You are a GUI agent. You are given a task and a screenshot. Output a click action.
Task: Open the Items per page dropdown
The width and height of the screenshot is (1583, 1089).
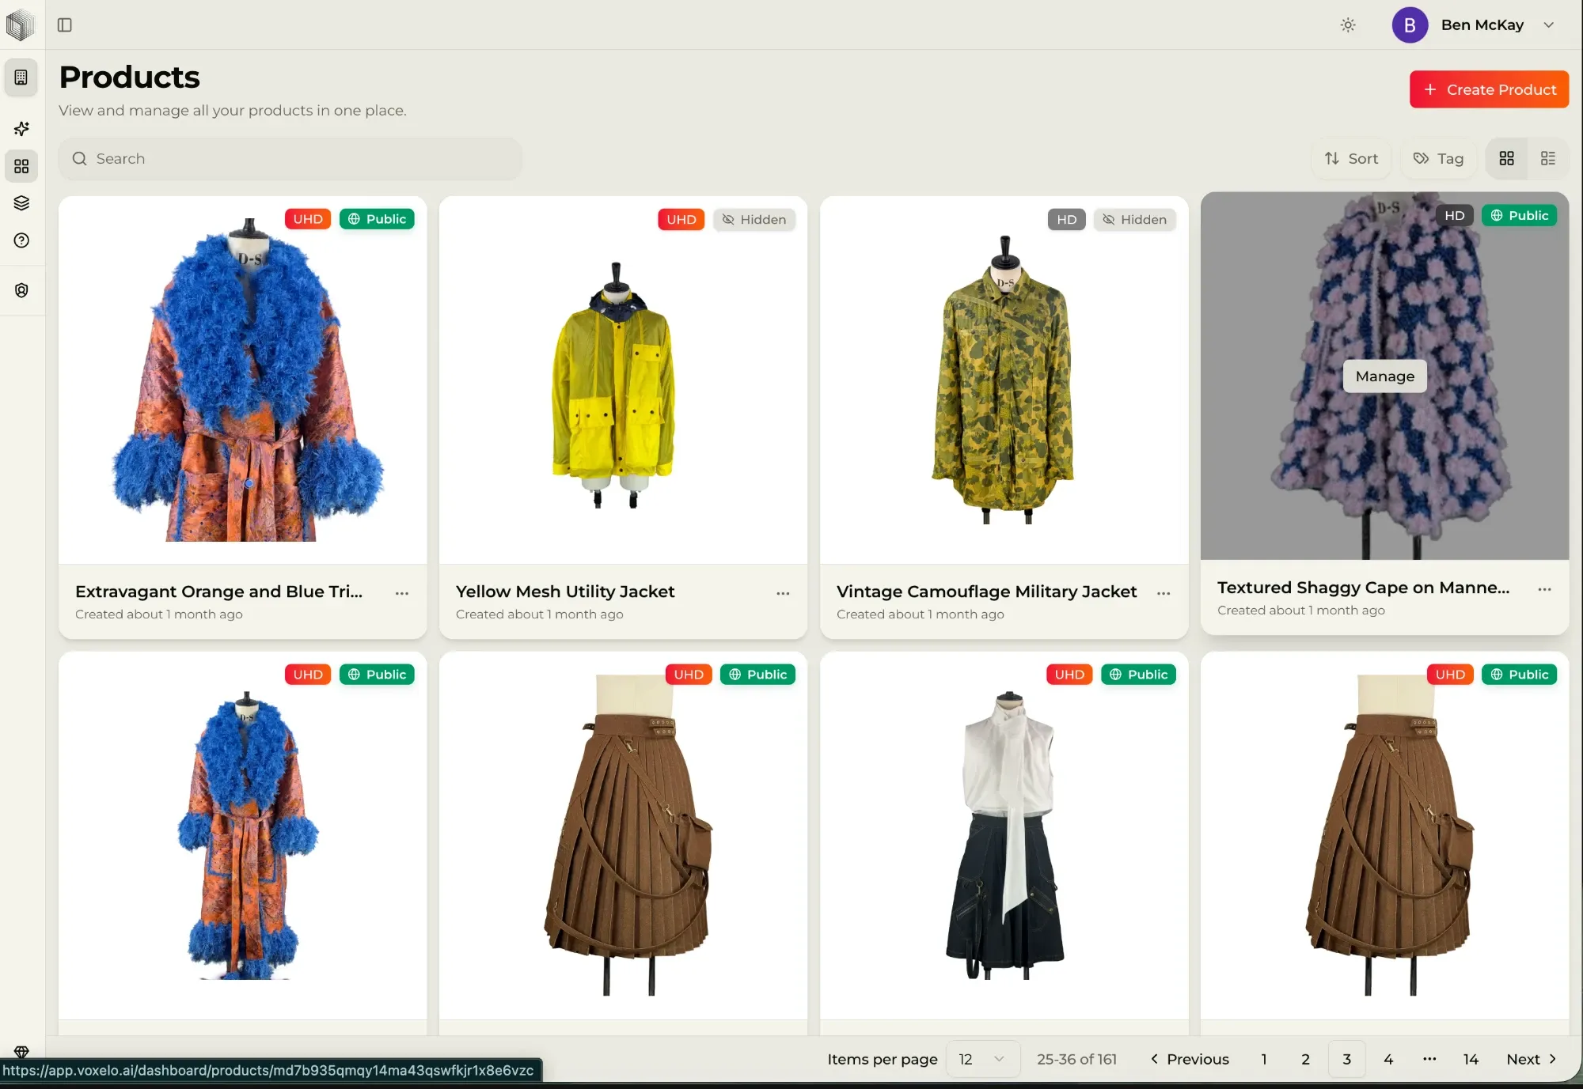click(x=981, y=1059)
